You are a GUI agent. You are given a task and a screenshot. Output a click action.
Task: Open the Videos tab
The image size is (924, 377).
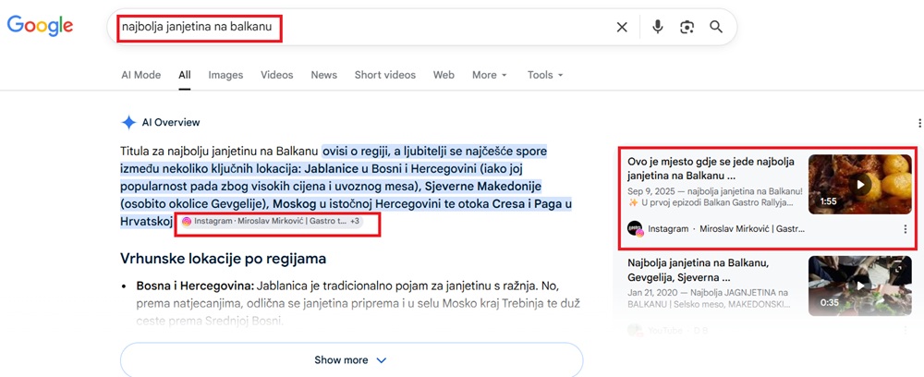tap(277, 75)
